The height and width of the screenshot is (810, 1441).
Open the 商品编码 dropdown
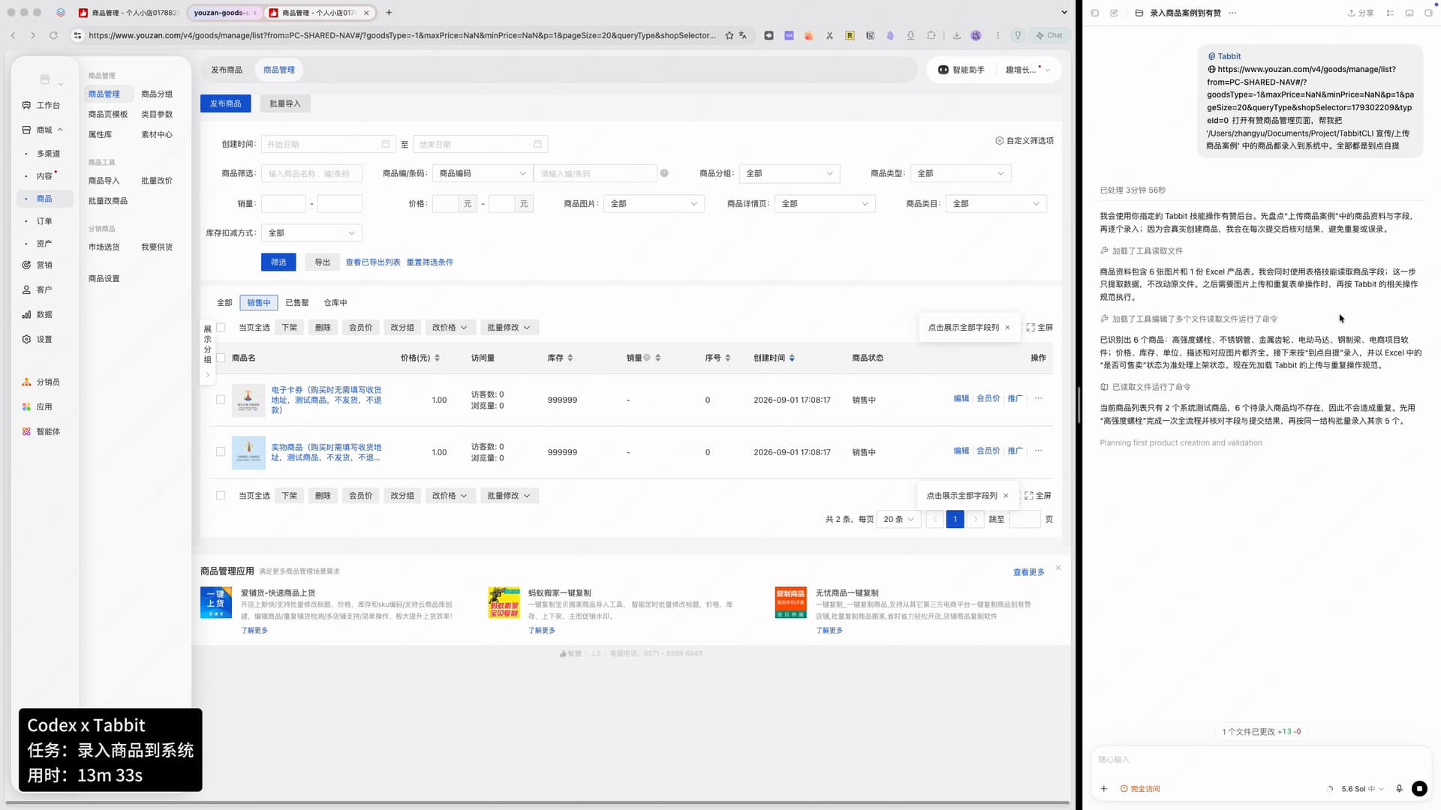click(482, 173)
